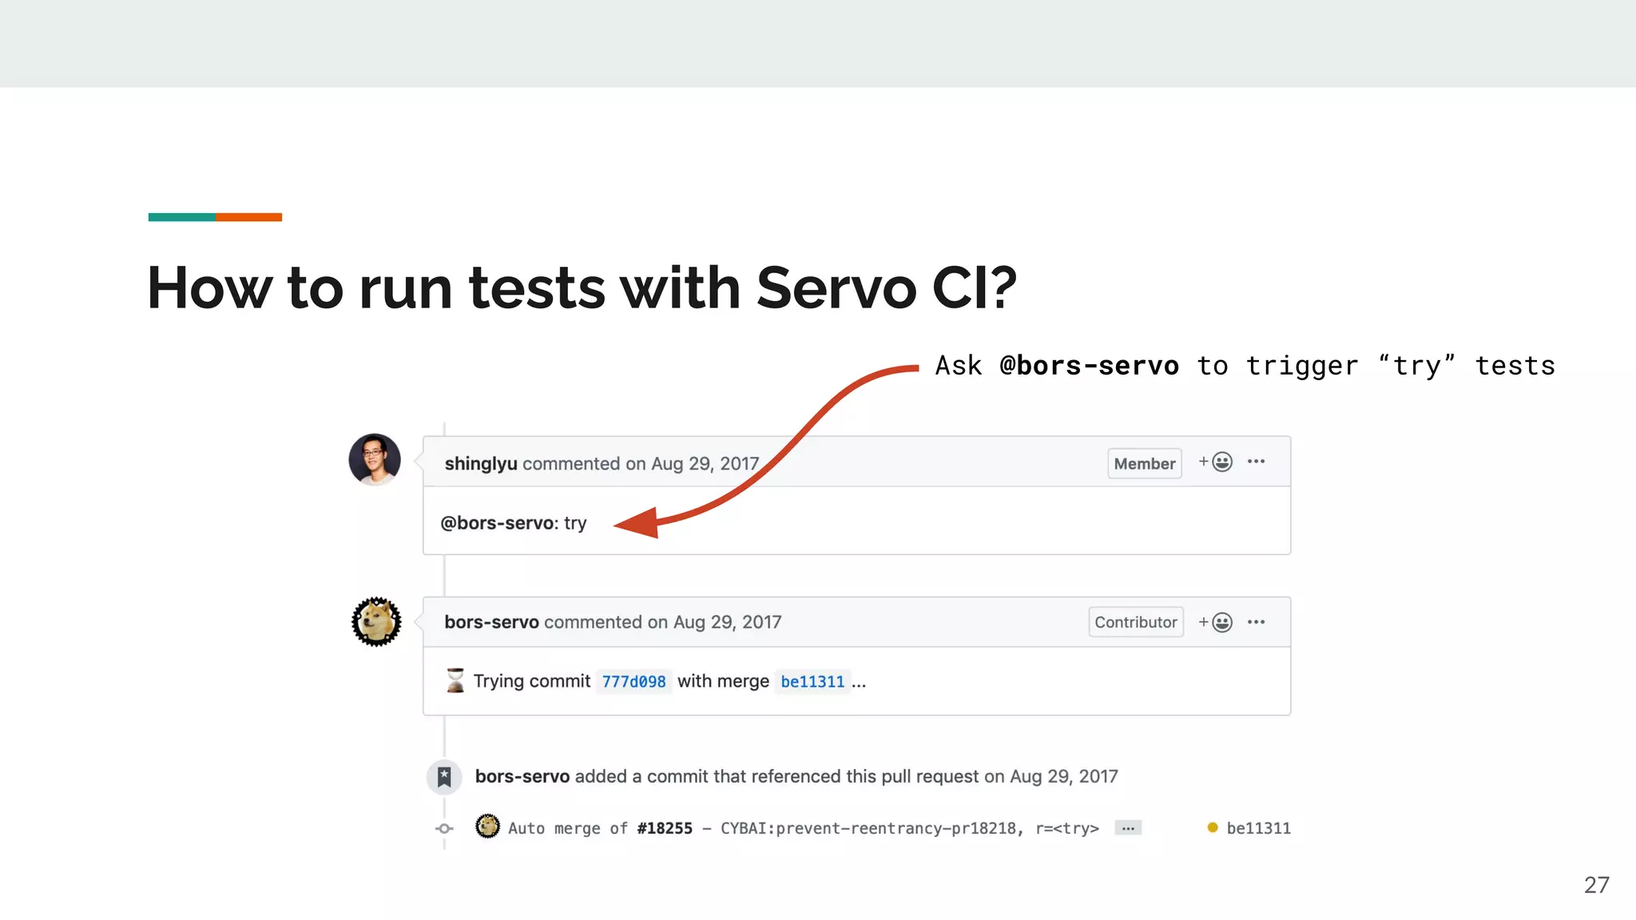Click the 'Ask @bors-servo to trigger' annotation text
This screenshot has width=1636, height=920.
[x=1245, y=366]
